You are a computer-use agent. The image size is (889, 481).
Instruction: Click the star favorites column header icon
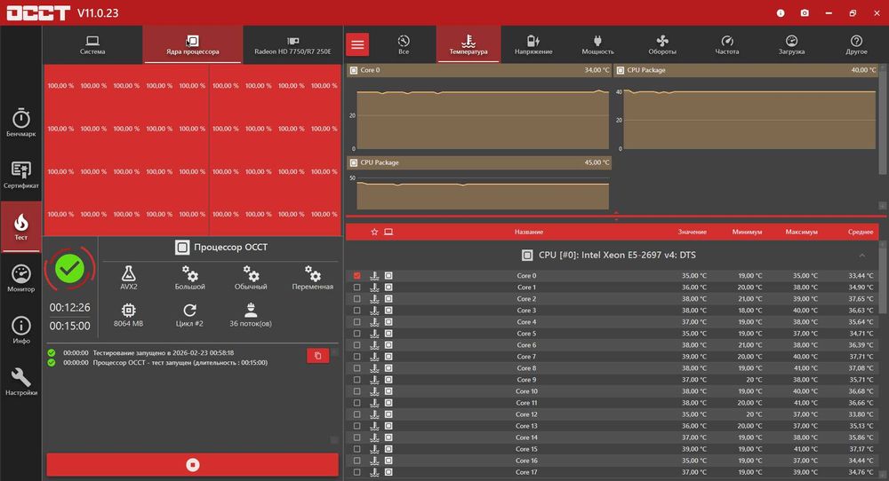[374, 232]
